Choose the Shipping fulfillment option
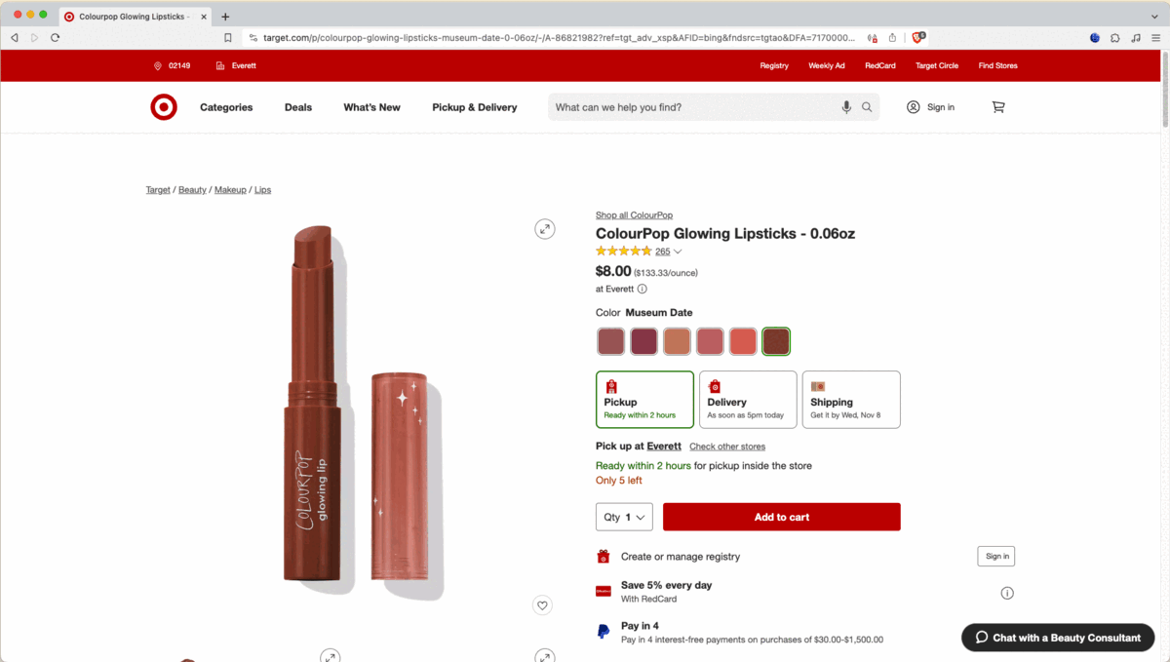Image resolution: width=1170 pixels, height=662 pixels. (851, 399)
